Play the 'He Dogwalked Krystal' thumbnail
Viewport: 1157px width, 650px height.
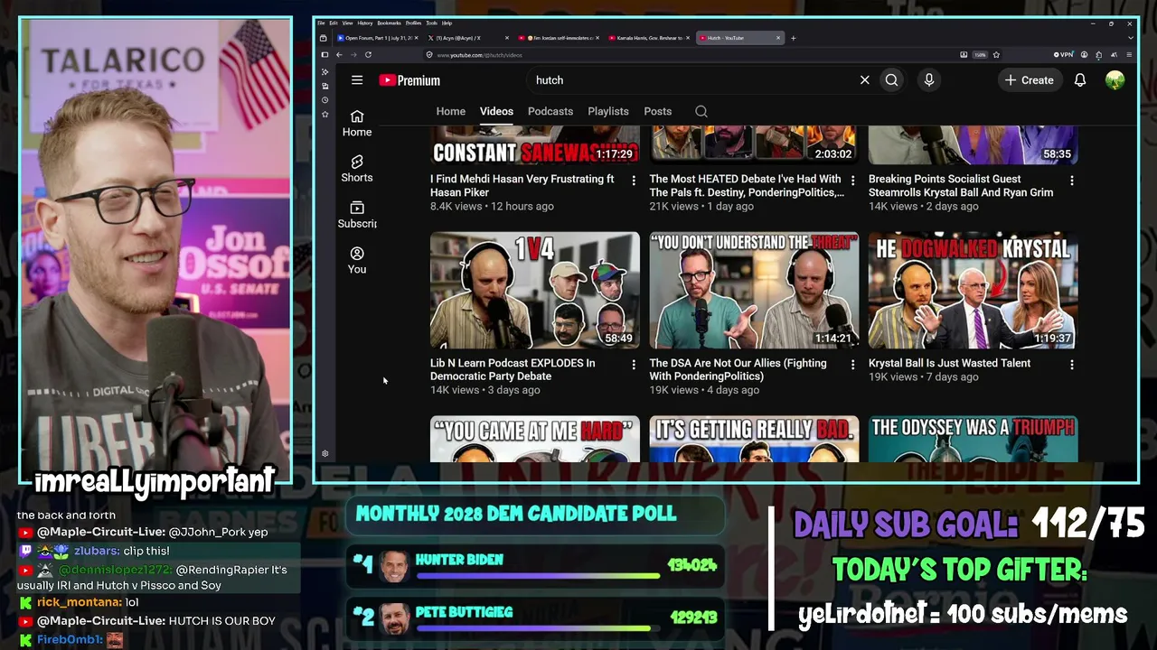point(974,291)
